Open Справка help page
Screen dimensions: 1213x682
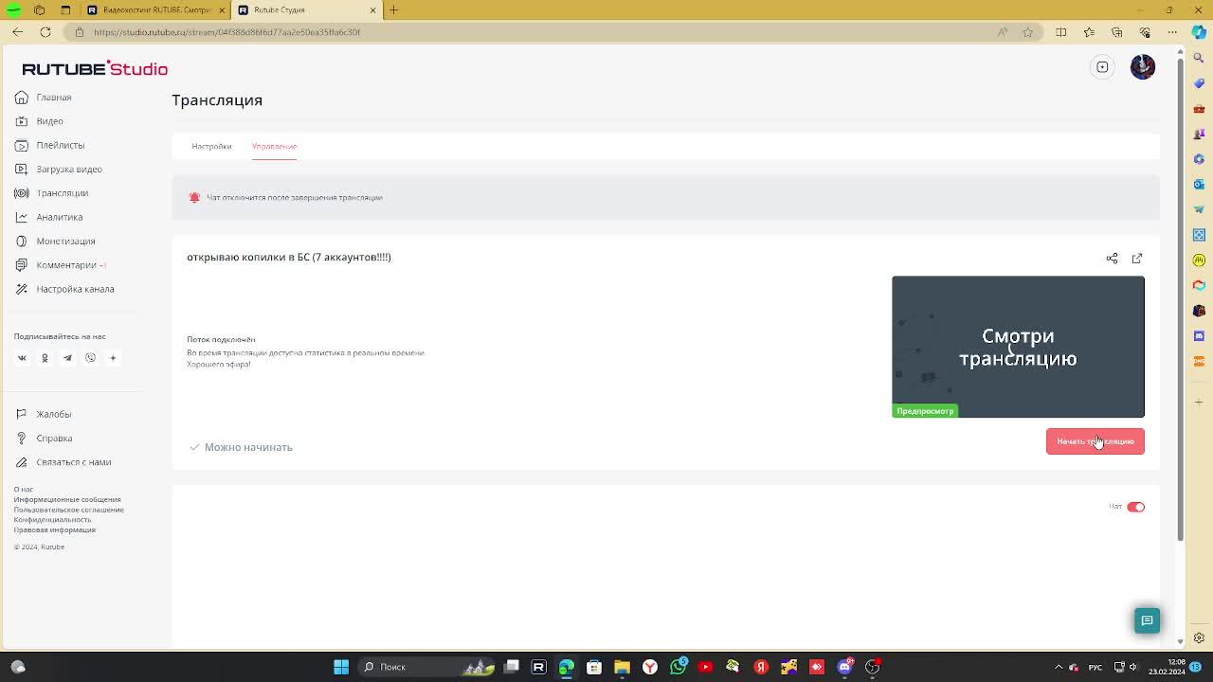tap(43, 439)
